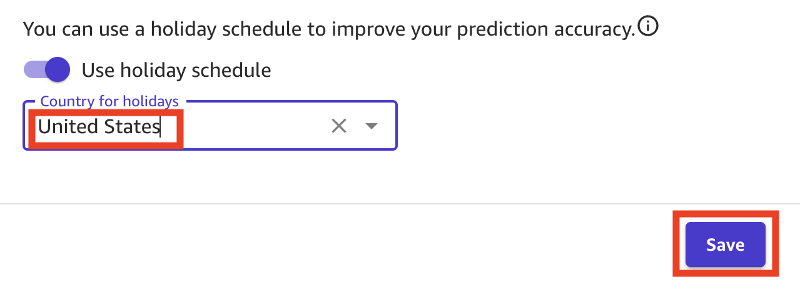Open the Country for holidays combo box
This screenshot has width=800, height=282.
point(210,126)
